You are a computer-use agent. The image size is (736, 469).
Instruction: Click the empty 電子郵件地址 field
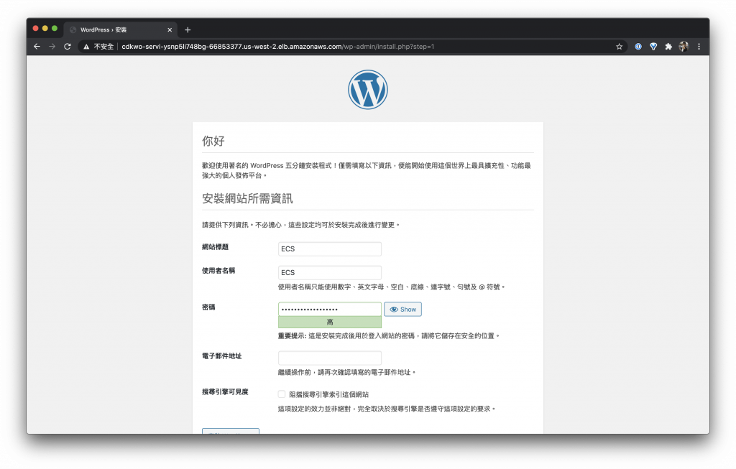[330, 358]
